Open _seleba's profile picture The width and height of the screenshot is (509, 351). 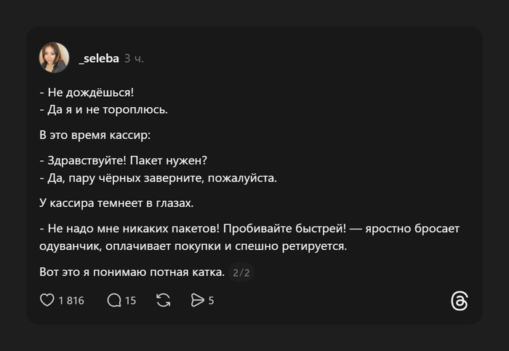click(54, 58)
